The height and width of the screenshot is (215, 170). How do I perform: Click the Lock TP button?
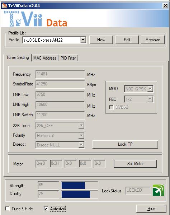pyautogui.click(x=125, y=144)
